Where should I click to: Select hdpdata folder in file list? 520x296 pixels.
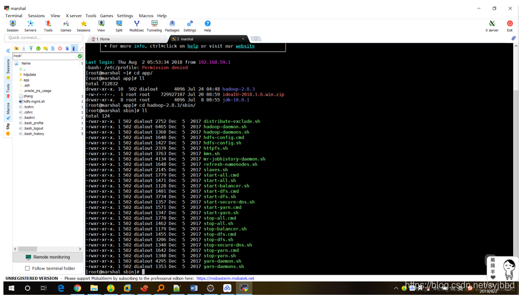[x=30, y=75]
